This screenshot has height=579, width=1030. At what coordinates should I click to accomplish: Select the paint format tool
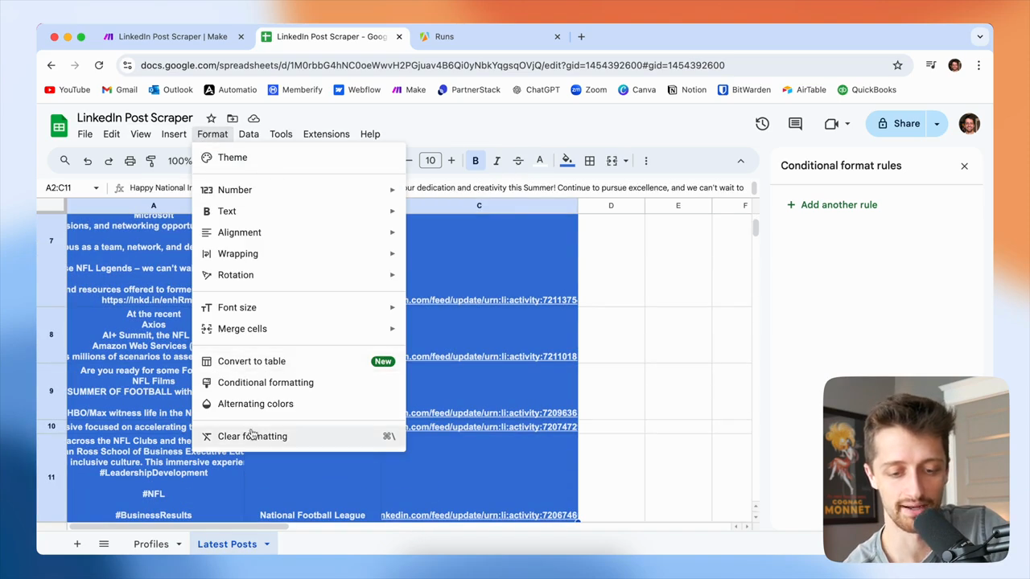pyautogui.click(x=150, y=161)
